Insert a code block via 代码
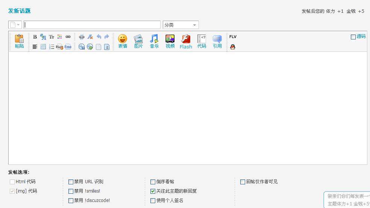Viewport: 370px width, 208px height. (x=202, y=41)
